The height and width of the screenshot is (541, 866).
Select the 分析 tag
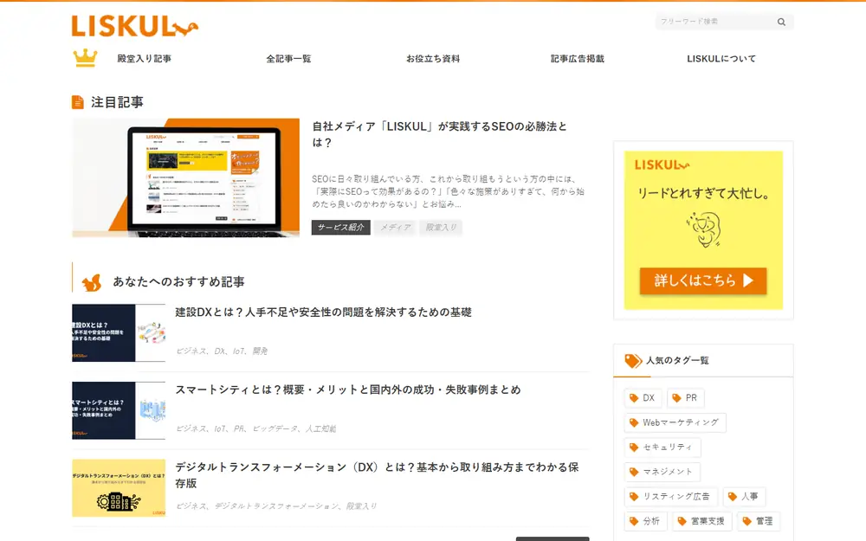click(646, 521)
